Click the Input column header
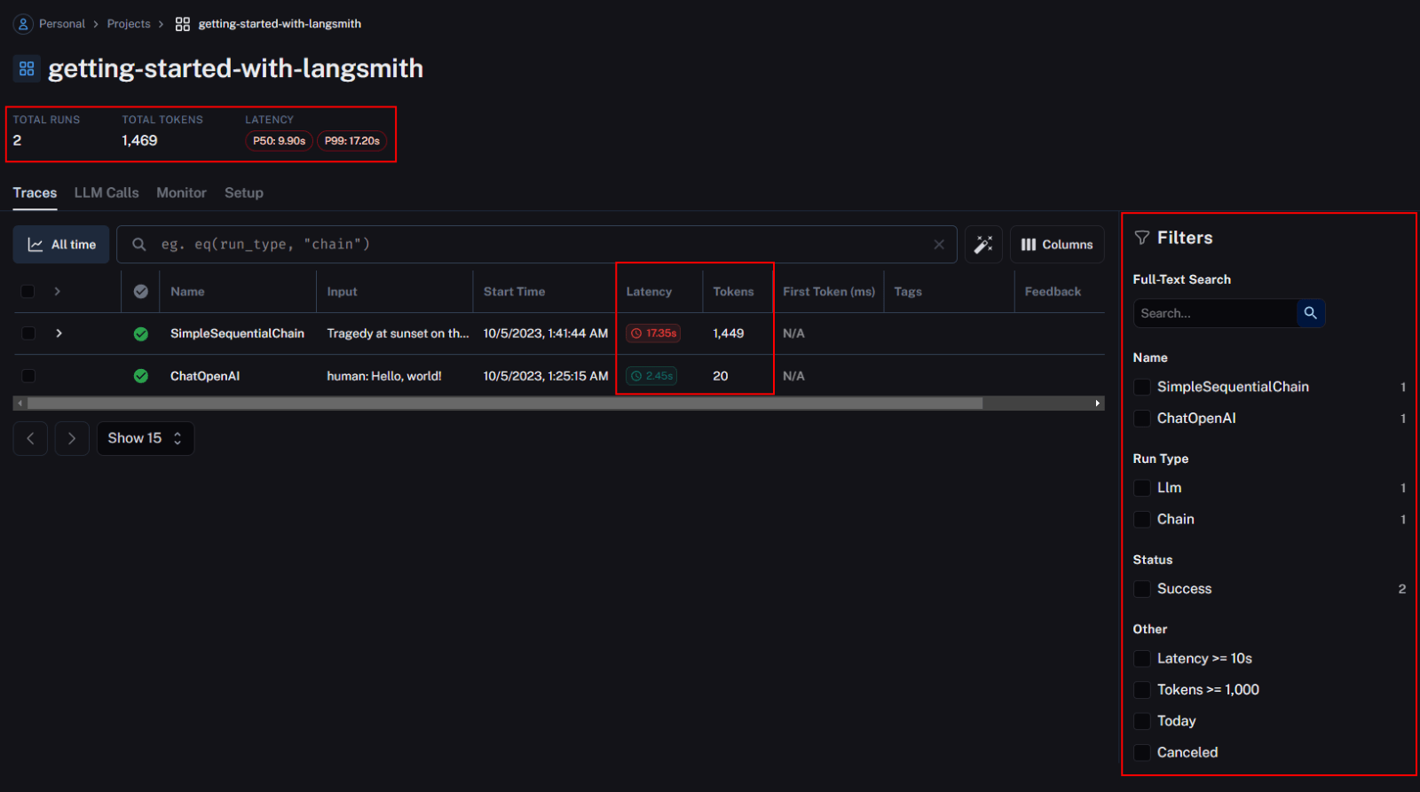Viewport: 1420px width, 792px height. [x=342, y=291]
